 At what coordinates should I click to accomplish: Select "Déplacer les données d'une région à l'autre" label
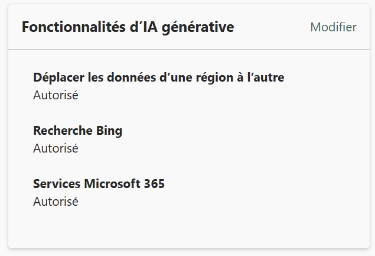pyautogui.click(x=159, y=77)
